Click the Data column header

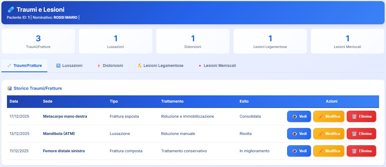14,101
